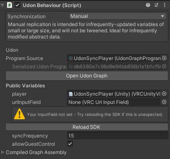This screenshot has height=159, width=170.
Task: Open the Udon Behaviour three-dot context menu
Action: pyautogui.click(x=165, y=5)
